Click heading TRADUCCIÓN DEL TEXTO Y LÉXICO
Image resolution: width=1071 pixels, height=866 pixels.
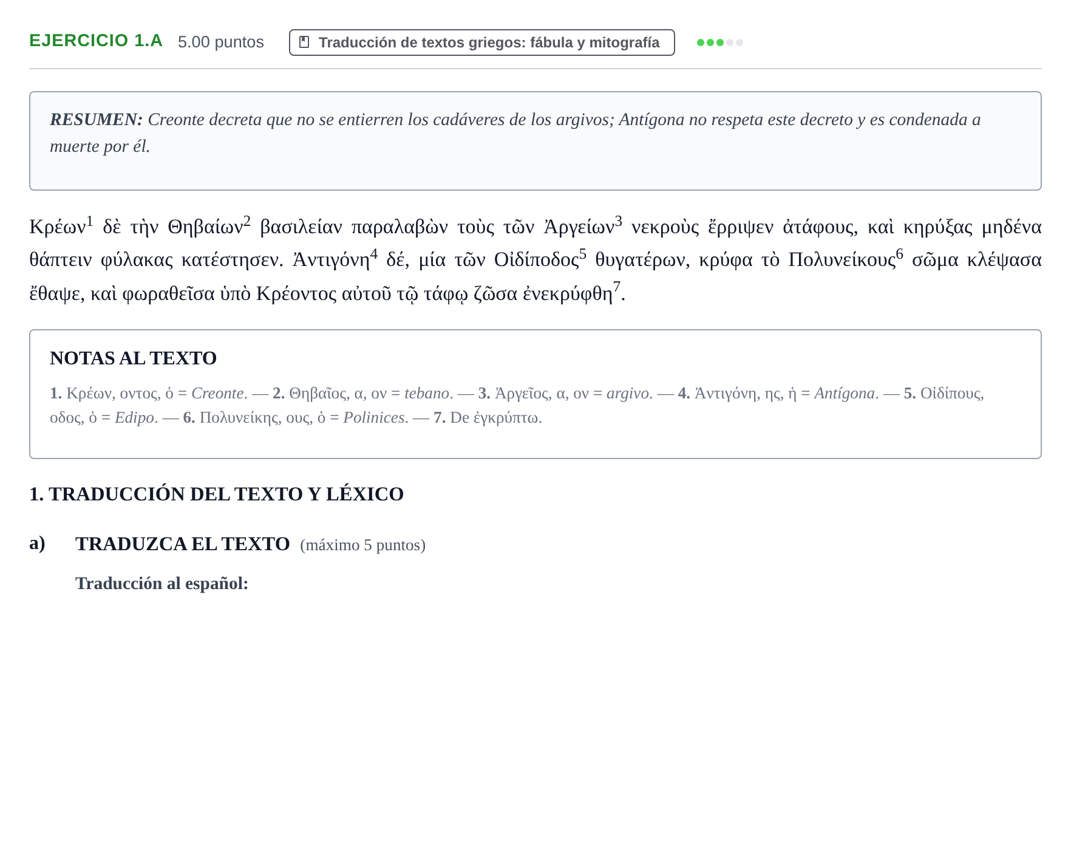216,494
